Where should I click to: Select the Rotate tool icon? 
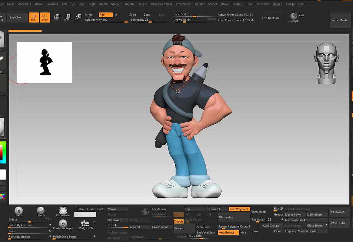(78, 18)
